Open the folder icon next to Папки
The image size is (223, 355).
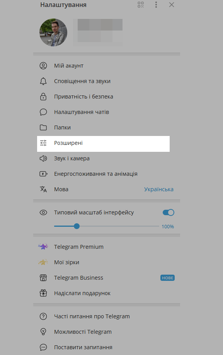click(43, 127)
